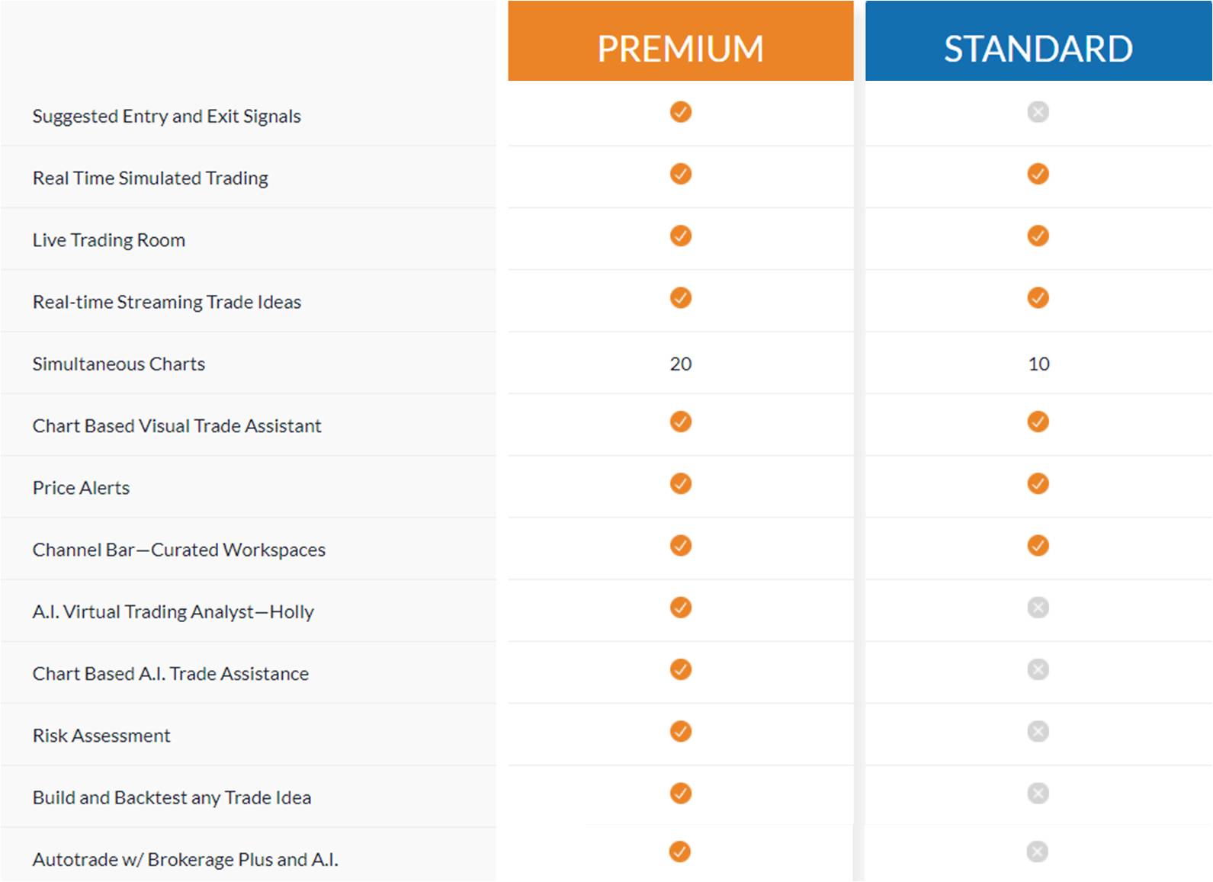Click Standard checkmark for Real Time Simulated Trading
Image resolution: width=1213 pixels, height=882 pixels.
[x=1038, y=174]
